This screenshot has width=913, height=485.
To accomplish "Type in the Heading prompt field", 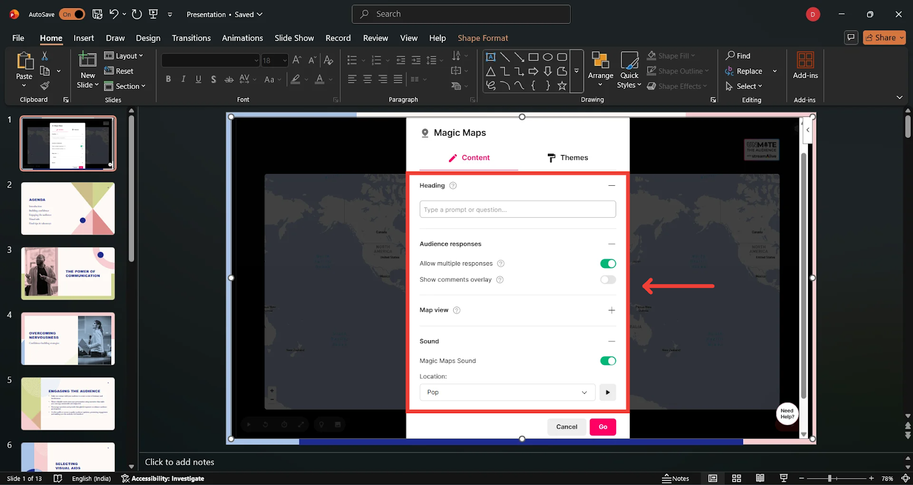I will 517,210.
